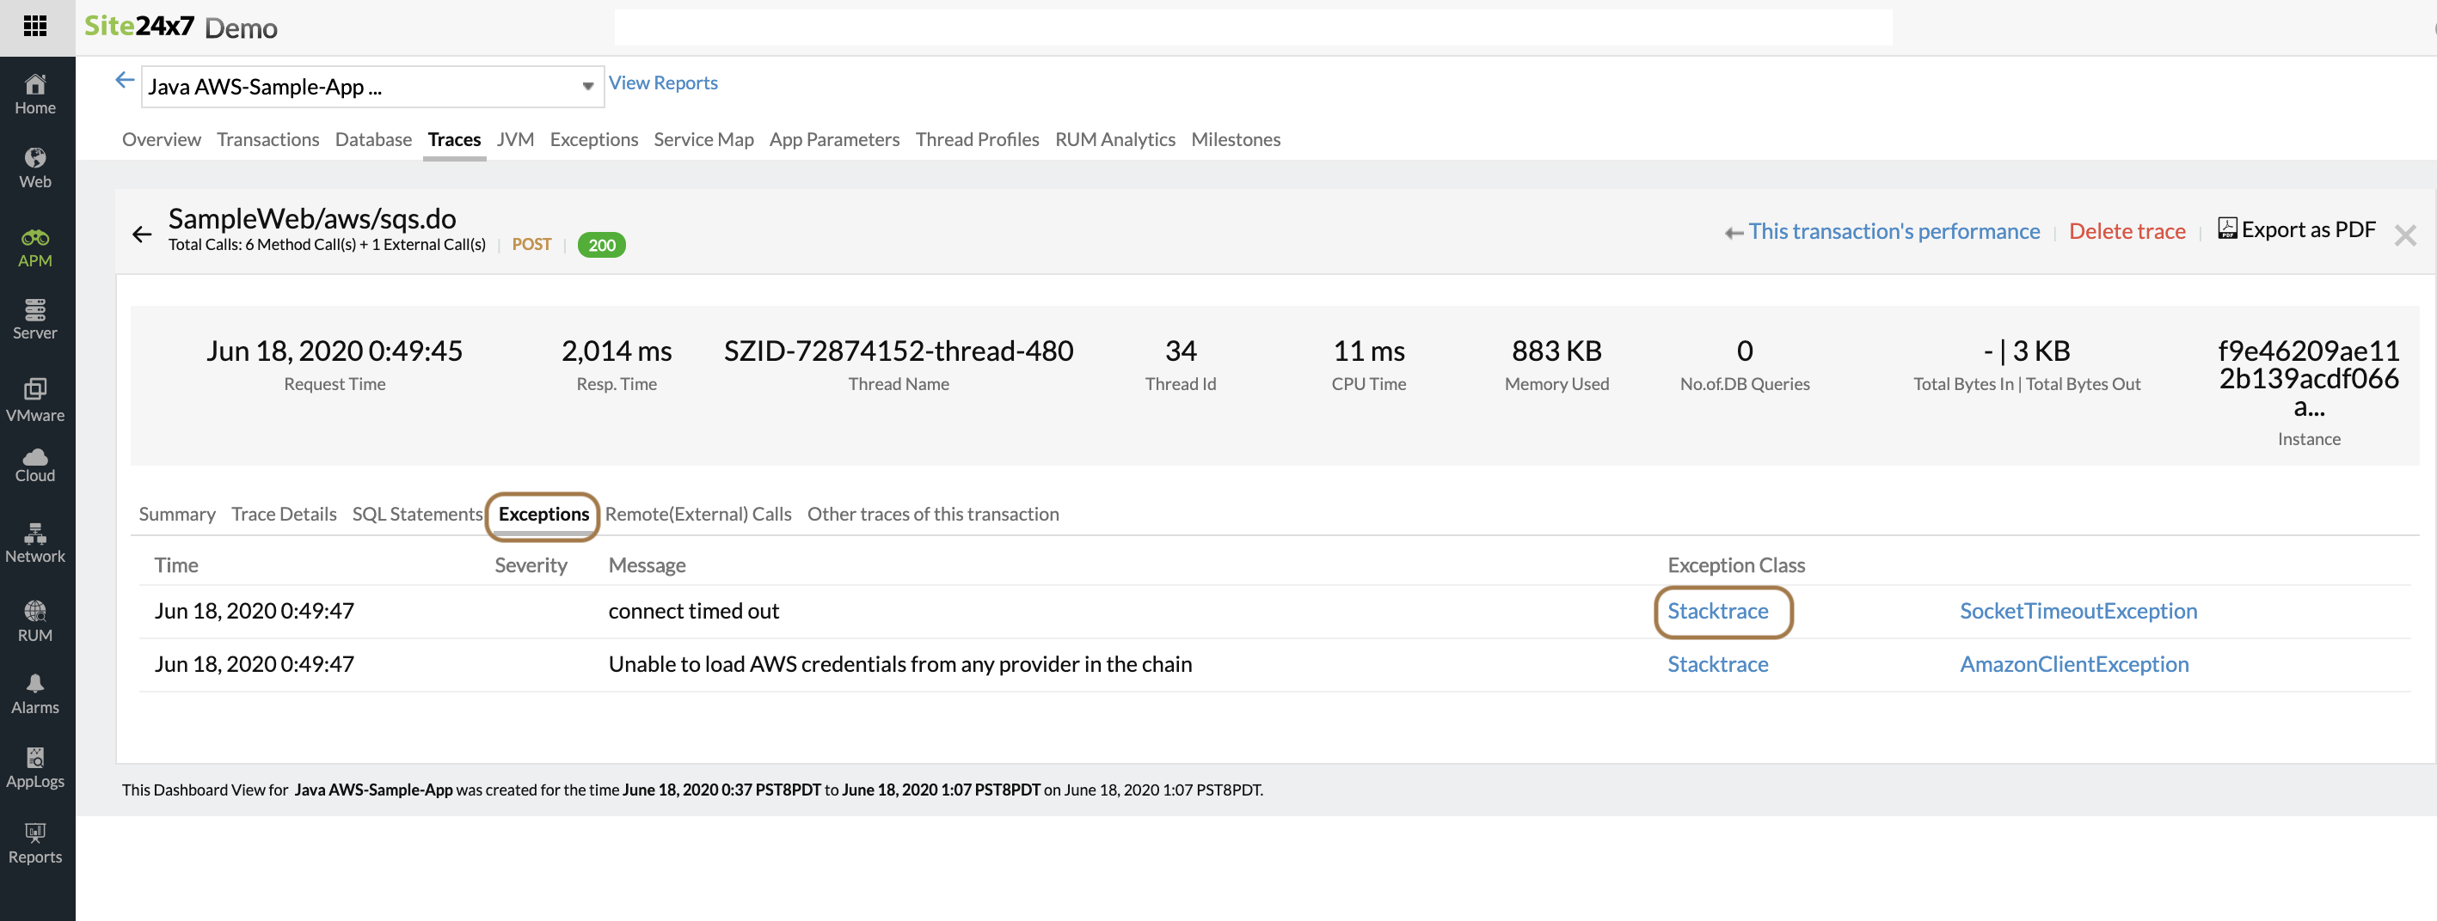
Task: Switch to the Transactions tab
Action: tap(267, 139)
